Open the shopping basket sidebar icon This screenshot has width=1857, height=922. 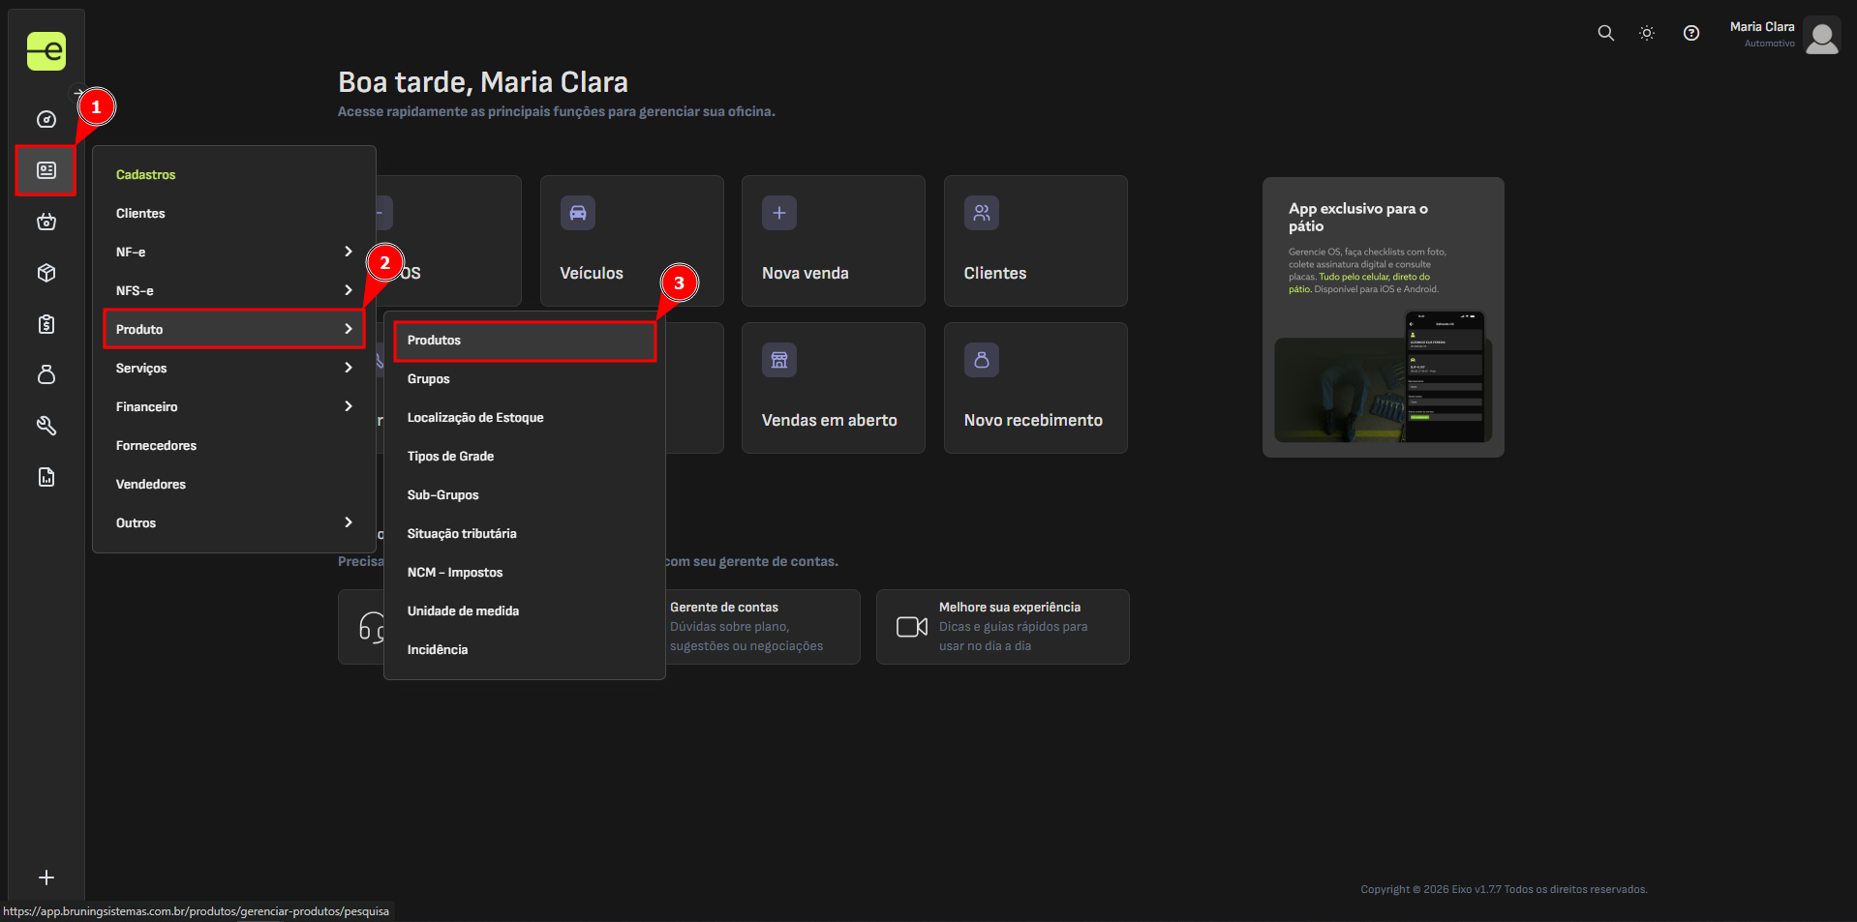46,223
